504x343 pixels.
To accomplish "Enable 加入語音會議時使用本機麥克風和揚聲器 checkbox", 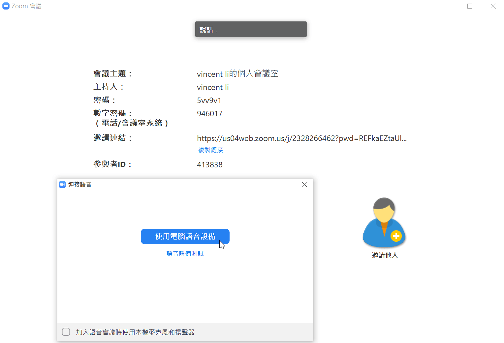I will [x=66, y=332].
